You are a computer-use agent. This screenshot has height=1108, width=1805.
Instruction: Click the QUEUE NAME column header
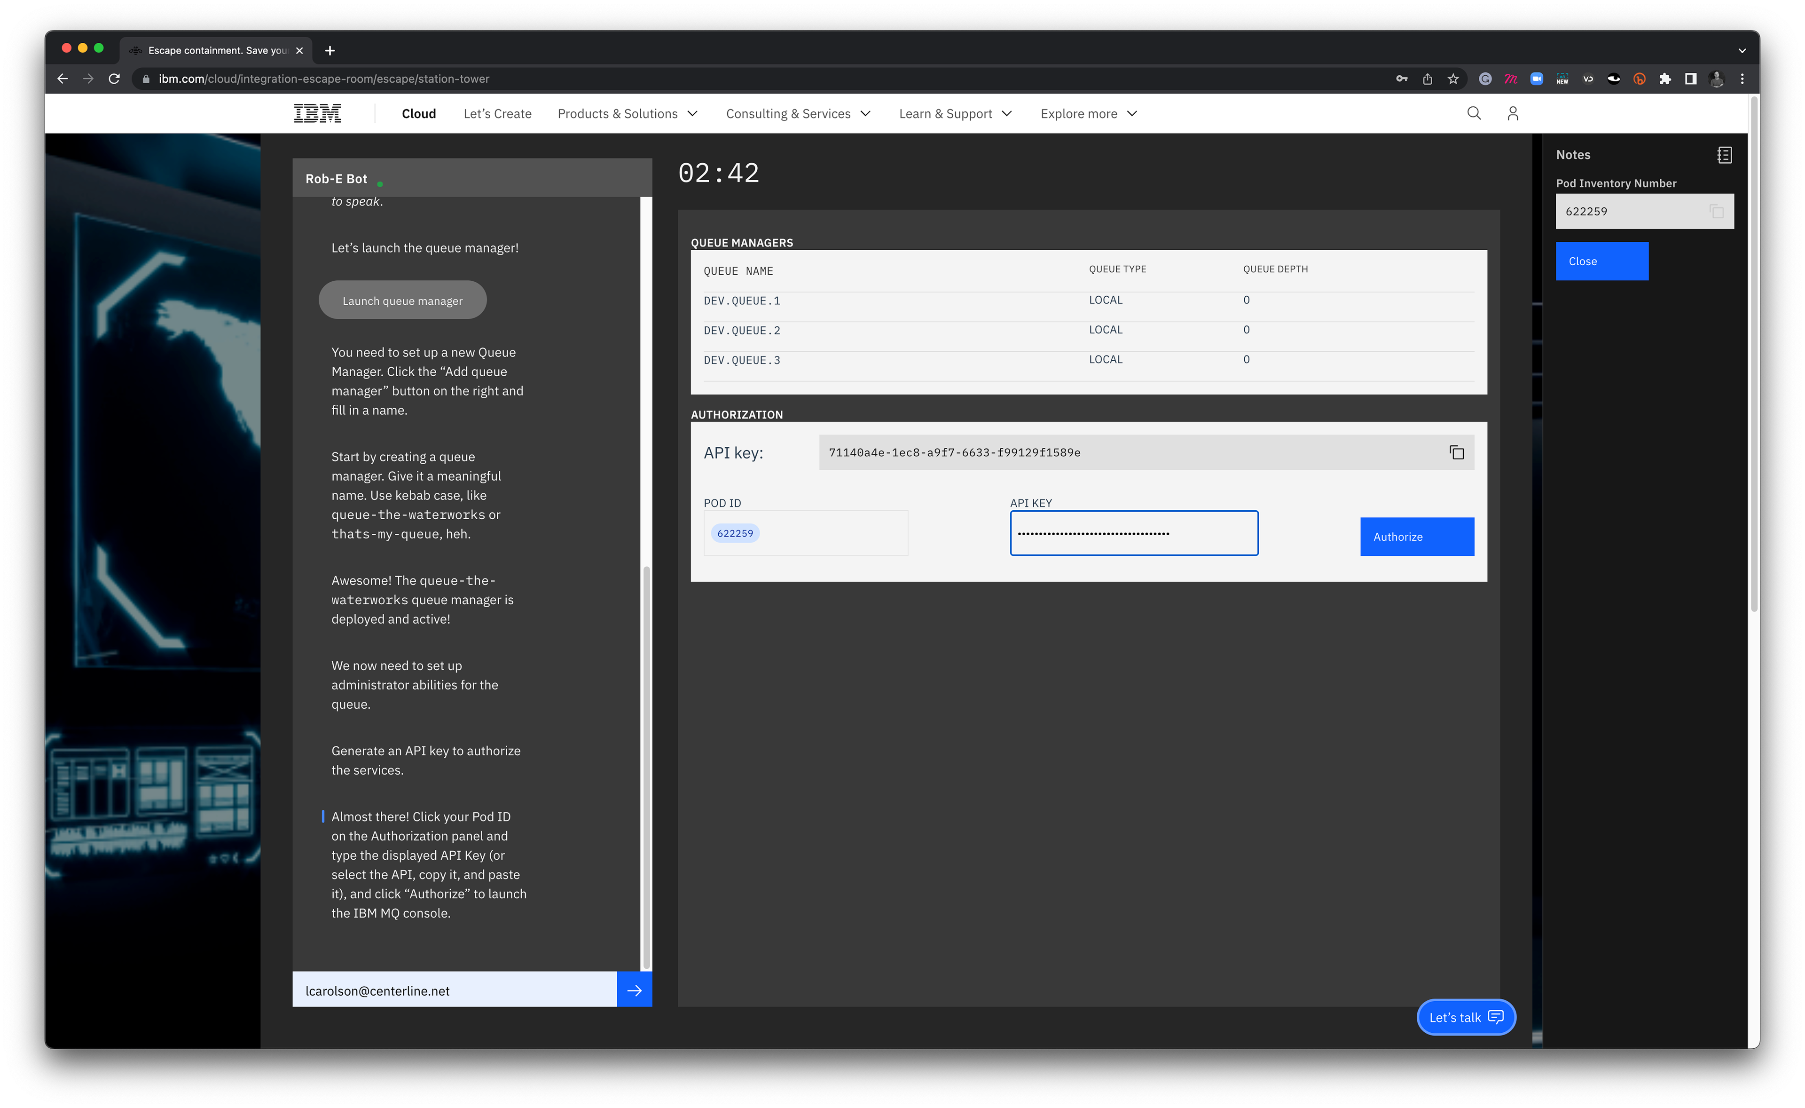[738, 271]
